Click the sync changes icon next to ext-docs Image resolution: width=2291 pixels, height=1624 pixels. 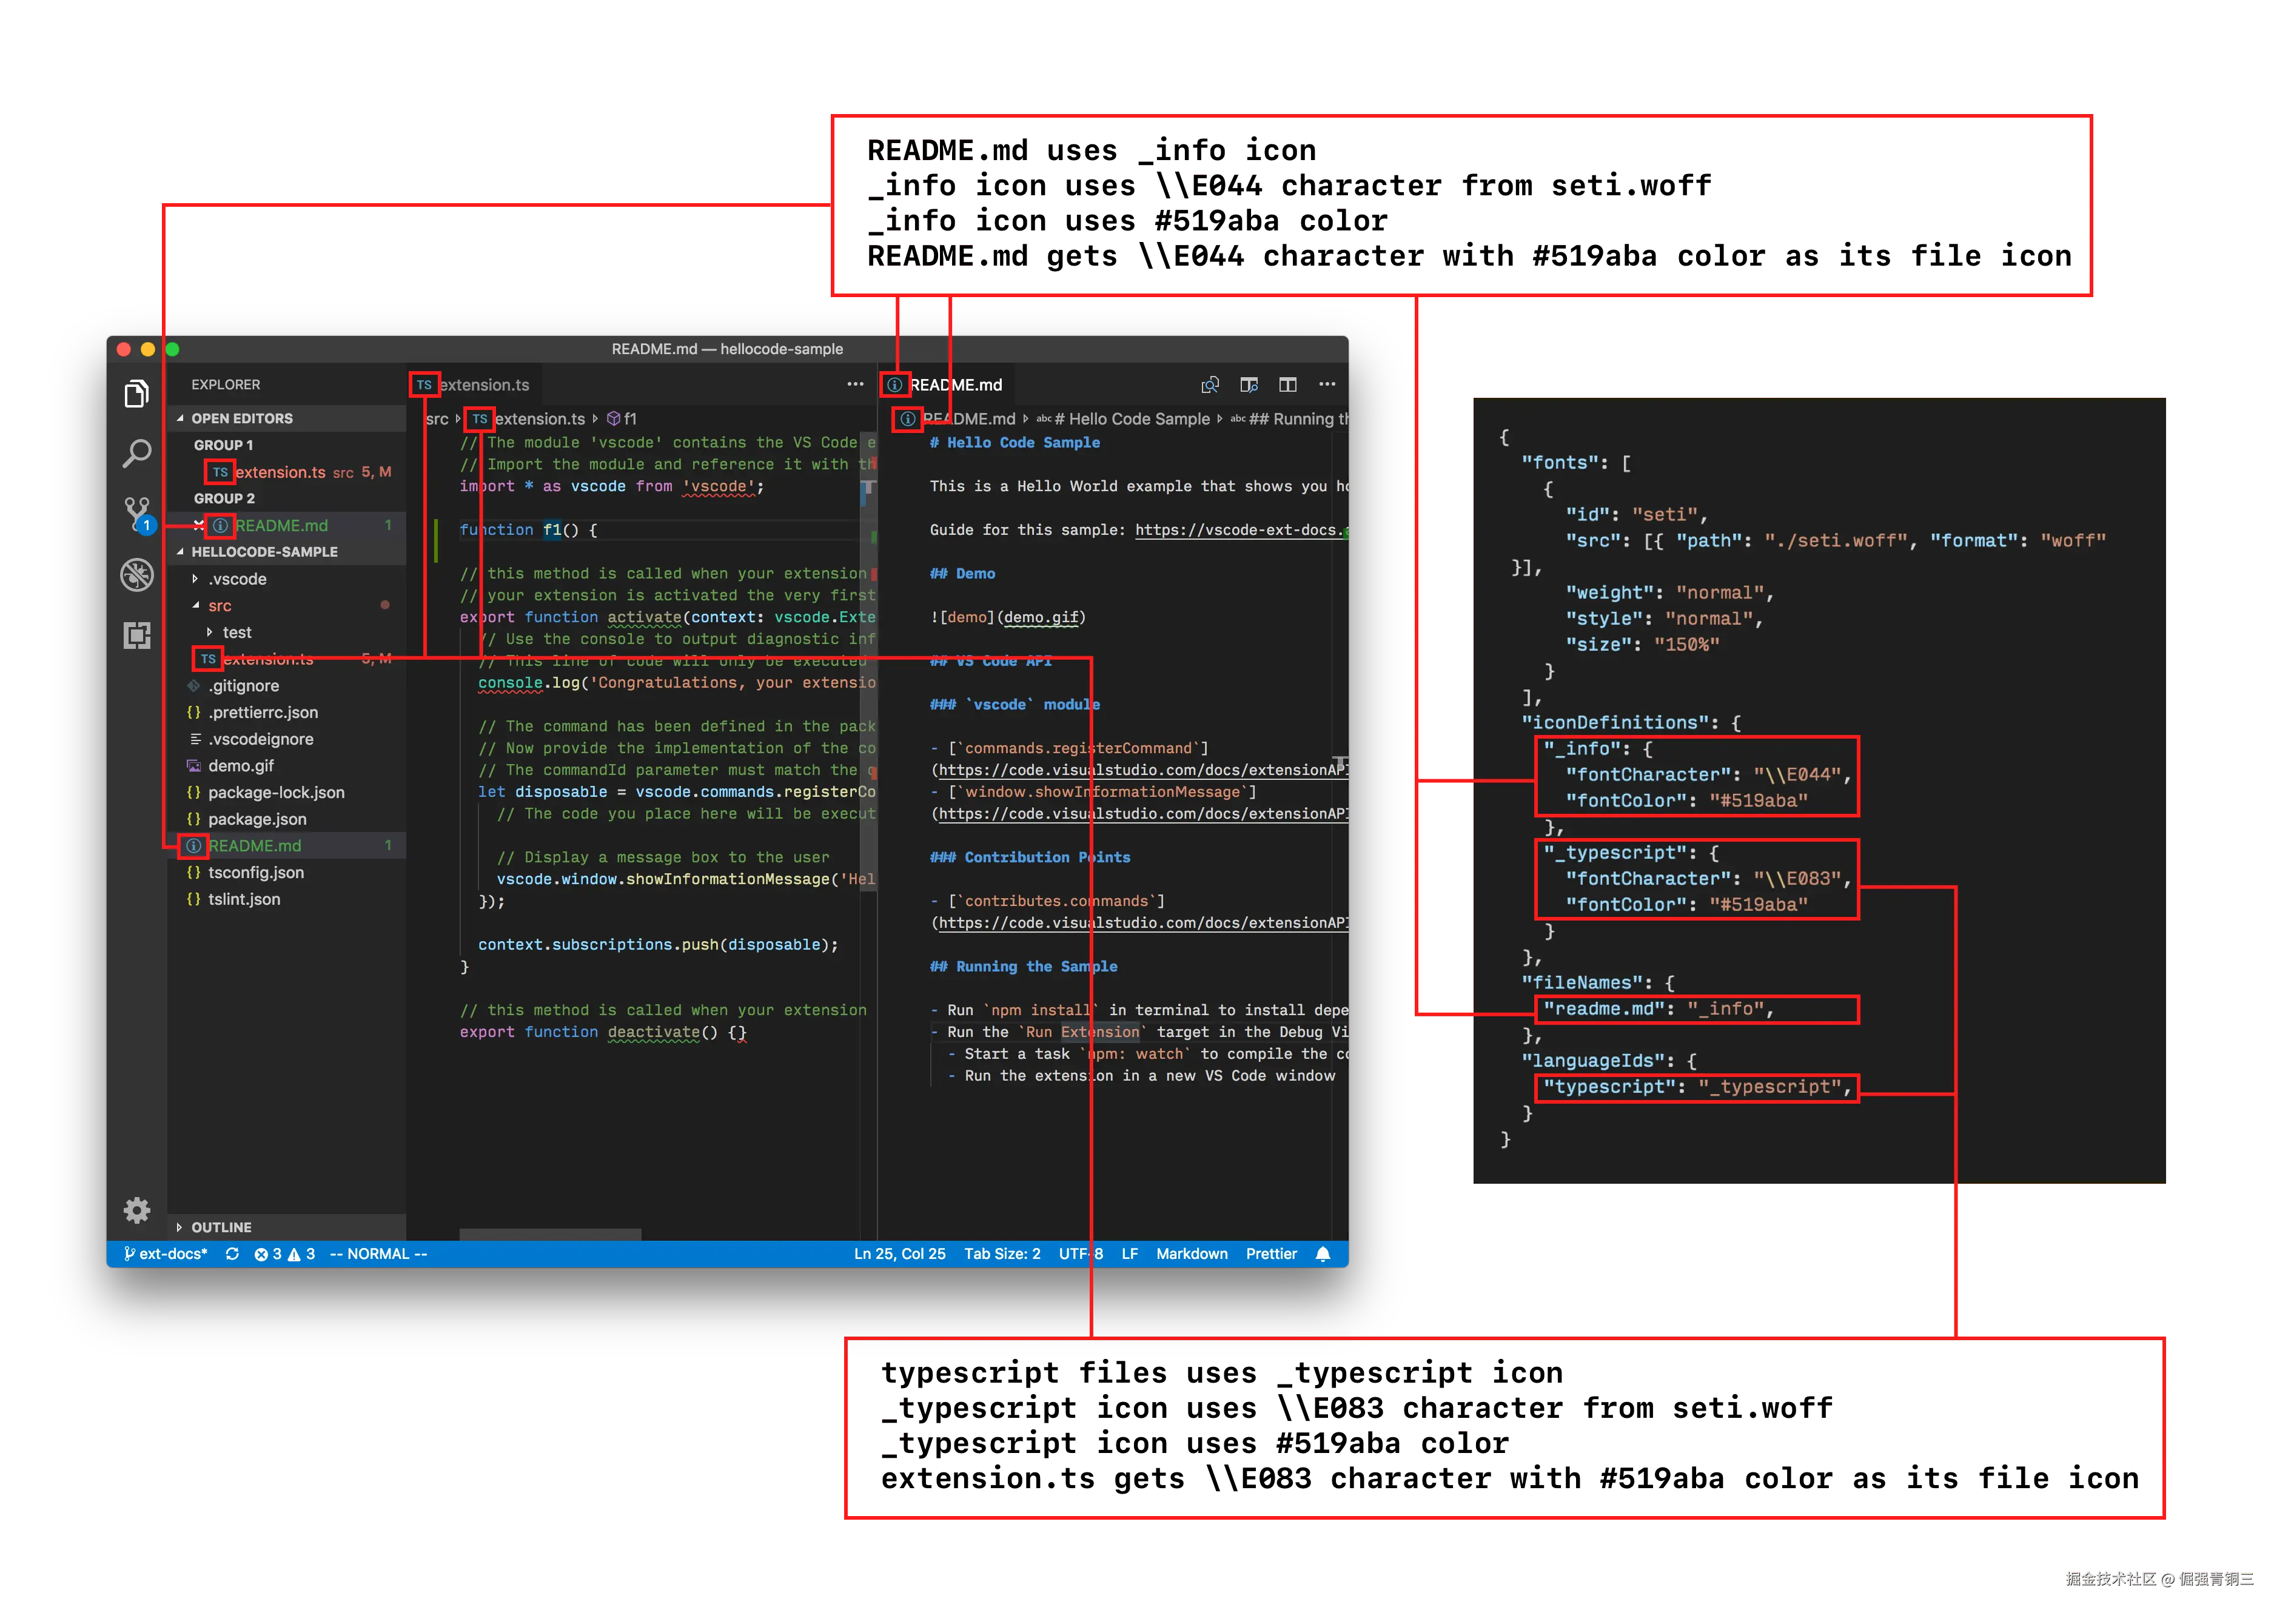(x=231, y=1253)
